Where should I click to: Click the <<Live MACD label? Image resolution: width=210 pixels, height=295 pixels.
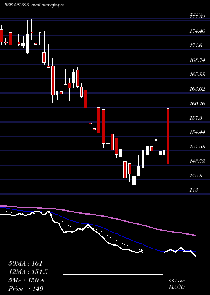177,284
